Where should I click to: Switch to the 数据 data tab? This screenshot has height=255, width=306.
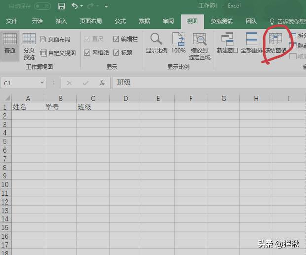coord(144,21)
